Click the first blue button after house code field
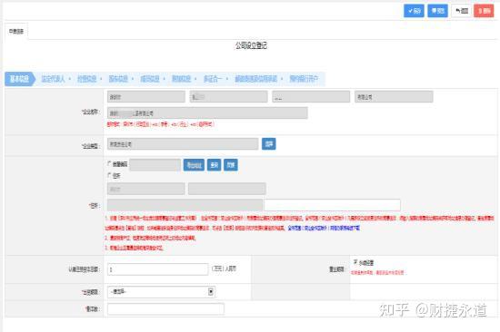Image resolution: width=500 pixels, height=332 pixels. 194,165
